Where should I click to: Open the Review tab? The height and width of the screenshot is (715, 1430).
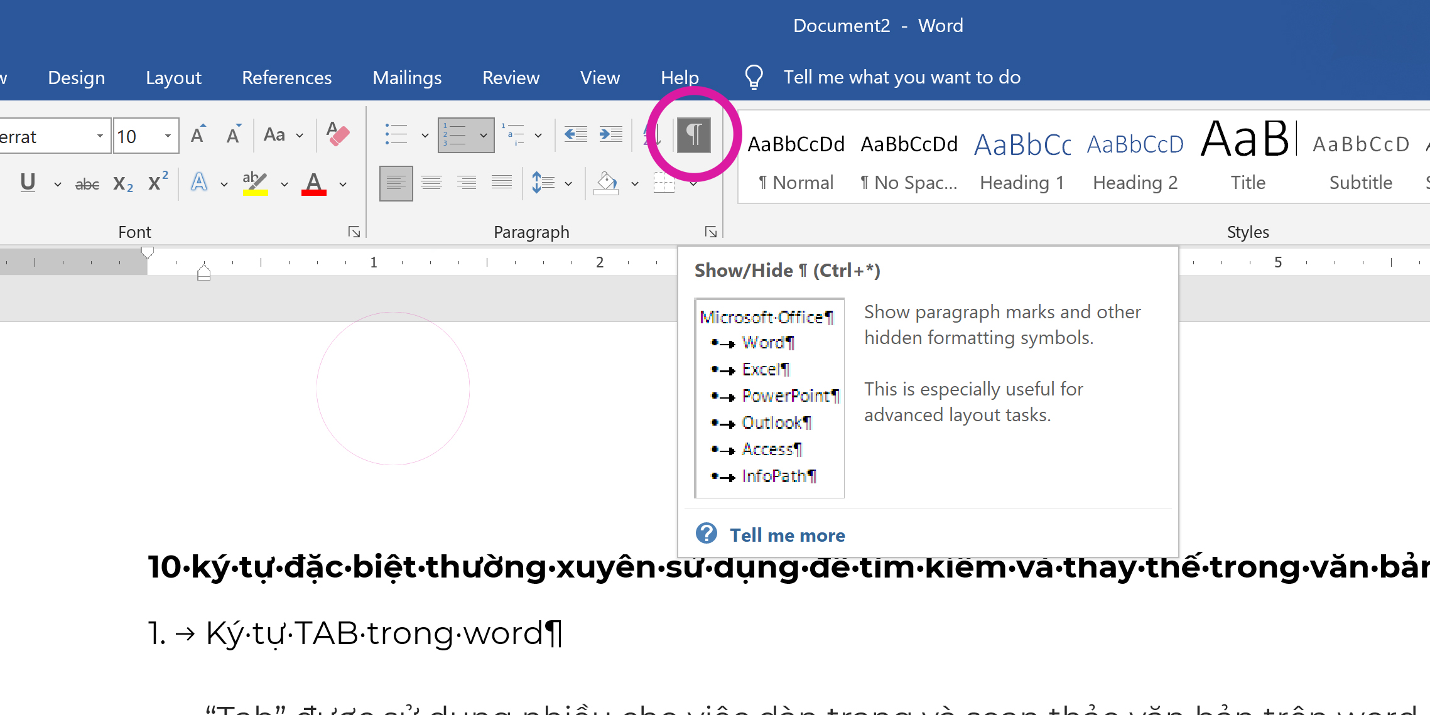(511, 77)
